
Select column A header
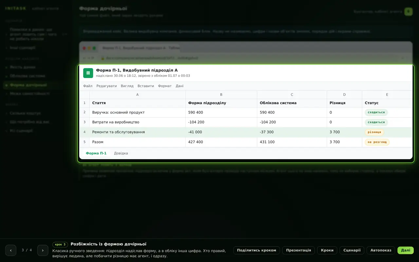click(x=137, y=95)
